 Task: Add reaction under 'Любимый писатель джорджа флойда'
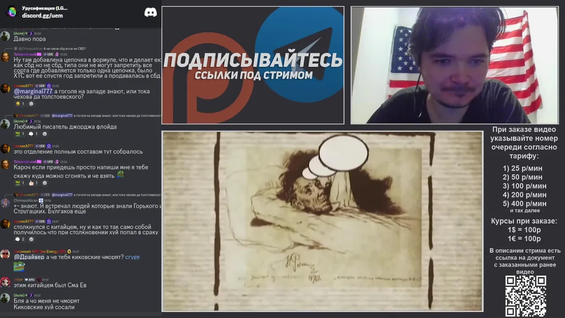click(x=45, y=134)
